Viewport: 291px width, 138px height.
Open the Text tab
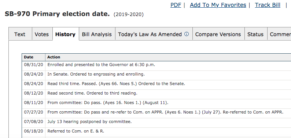20,34
